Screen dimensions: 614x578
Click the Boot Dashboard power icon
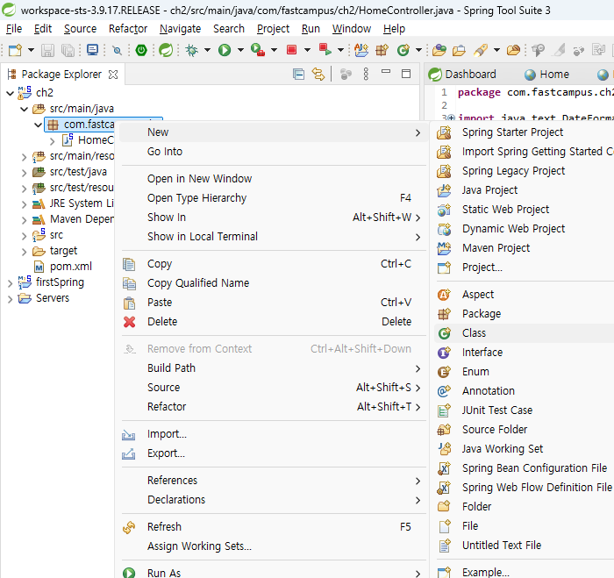click(x=141, y=50)
